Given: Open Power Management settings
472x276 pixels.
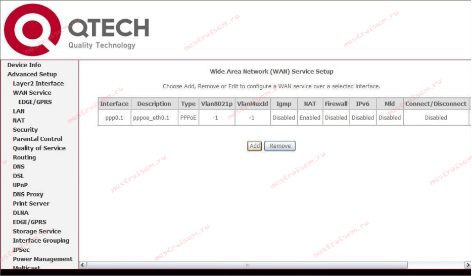Looking at the screenshot, I should pos(42,259).
